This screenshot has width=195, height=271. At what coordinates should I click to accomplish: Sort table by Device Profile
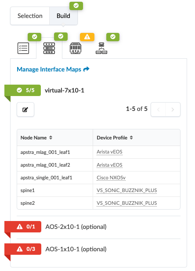pos(131,138)
